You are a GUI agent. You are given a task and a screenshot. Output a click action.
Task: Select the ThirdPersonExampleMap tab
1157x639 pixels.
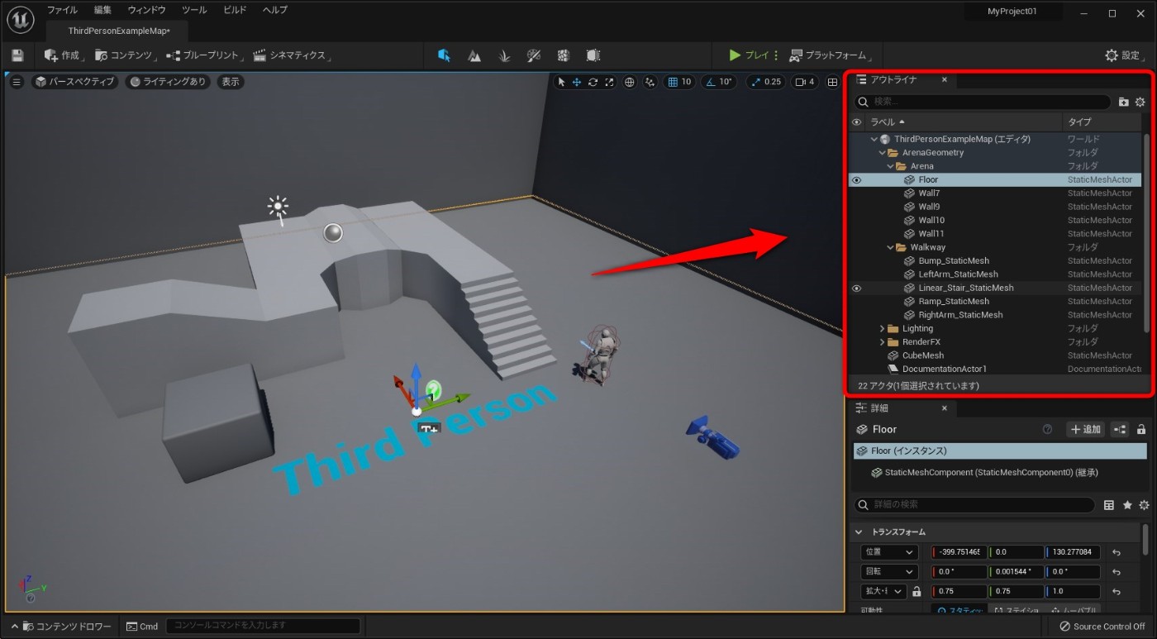[117, 31]
